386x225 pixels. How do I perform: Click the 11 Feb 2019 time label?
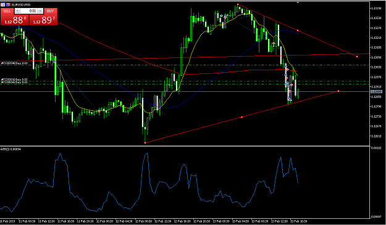[x=7, y=221]
